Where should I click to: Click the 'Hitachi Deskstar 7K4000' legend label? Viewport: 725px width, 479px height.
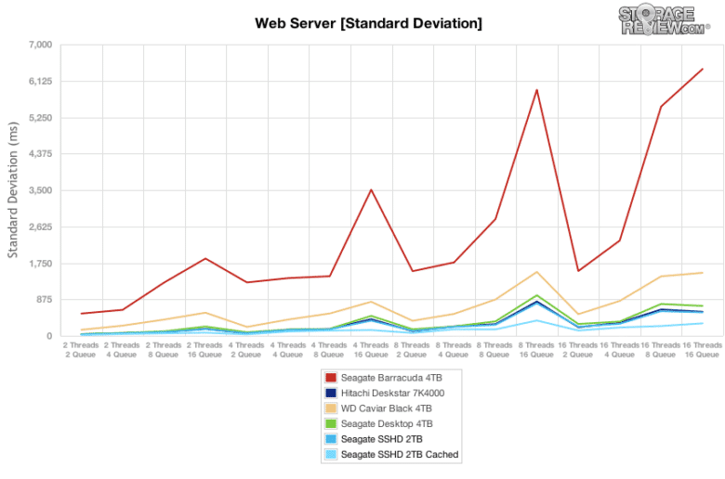click(392, 393)
